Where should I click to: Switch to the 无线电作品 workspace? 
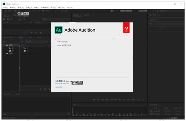click(143, 11)
